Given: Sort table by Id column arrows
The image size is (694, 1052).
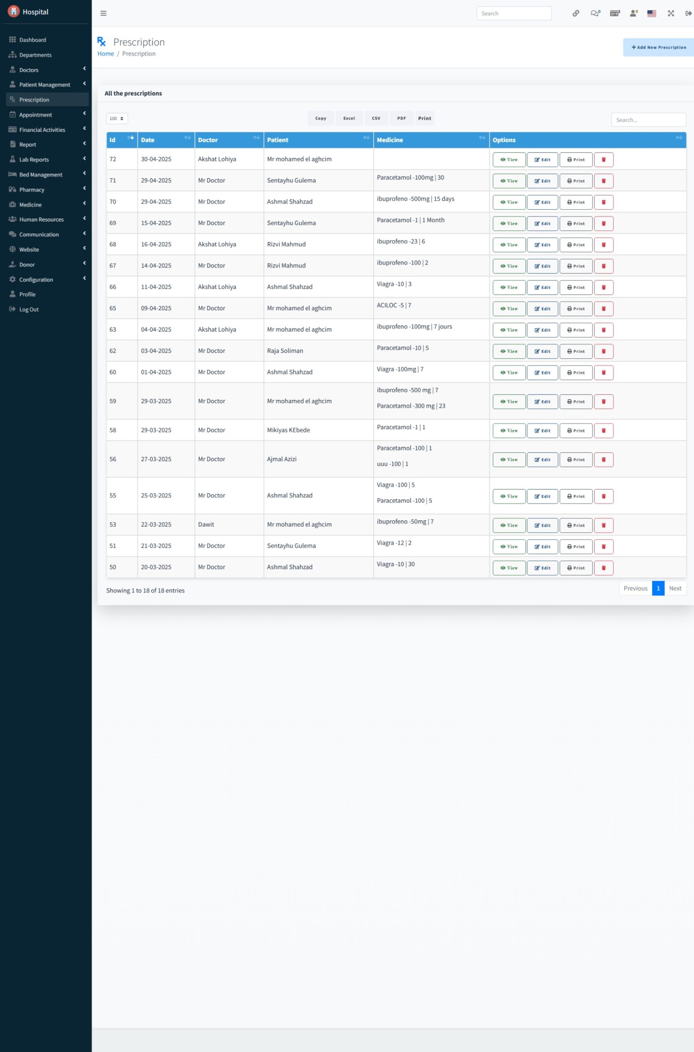Looking at the screenshot, I should 131,138.
